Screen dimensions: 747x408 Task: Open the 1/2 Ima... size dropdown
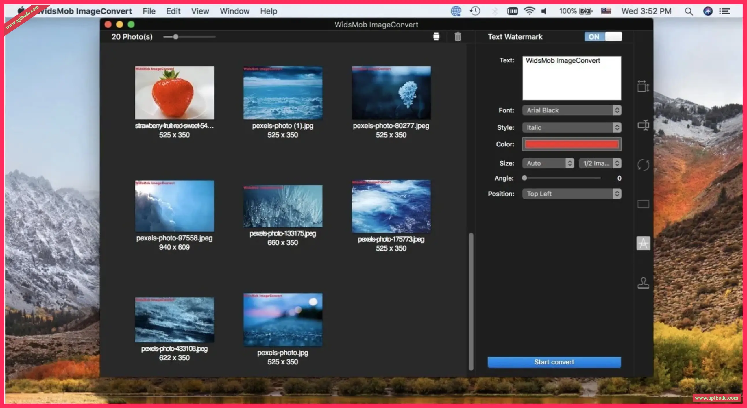tap(600, 163)
